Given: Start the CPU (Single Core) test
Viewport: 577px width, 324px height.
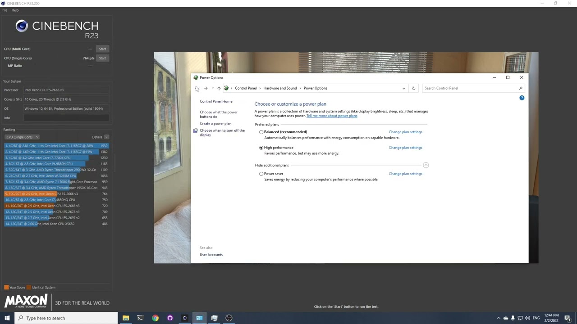Looking at the screenshot, I should 102,58.
